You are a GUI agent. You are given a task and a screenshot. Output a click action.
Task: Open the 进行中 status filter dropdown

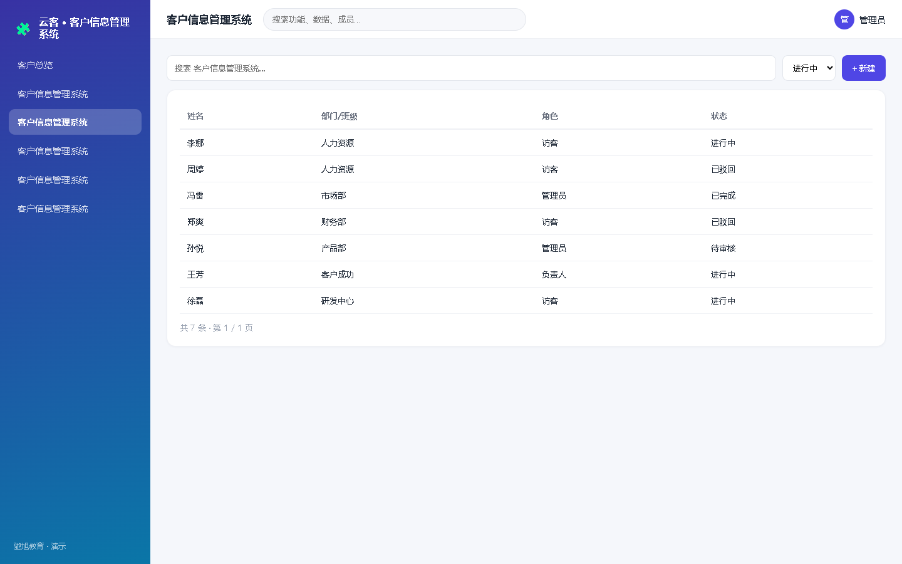tap(809, 68)
